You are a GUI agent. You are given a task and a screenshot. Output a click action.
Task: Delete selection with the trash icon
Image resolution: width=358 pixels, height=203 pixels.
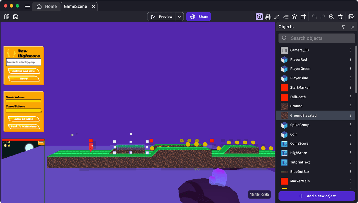click(x=340, y=16)
